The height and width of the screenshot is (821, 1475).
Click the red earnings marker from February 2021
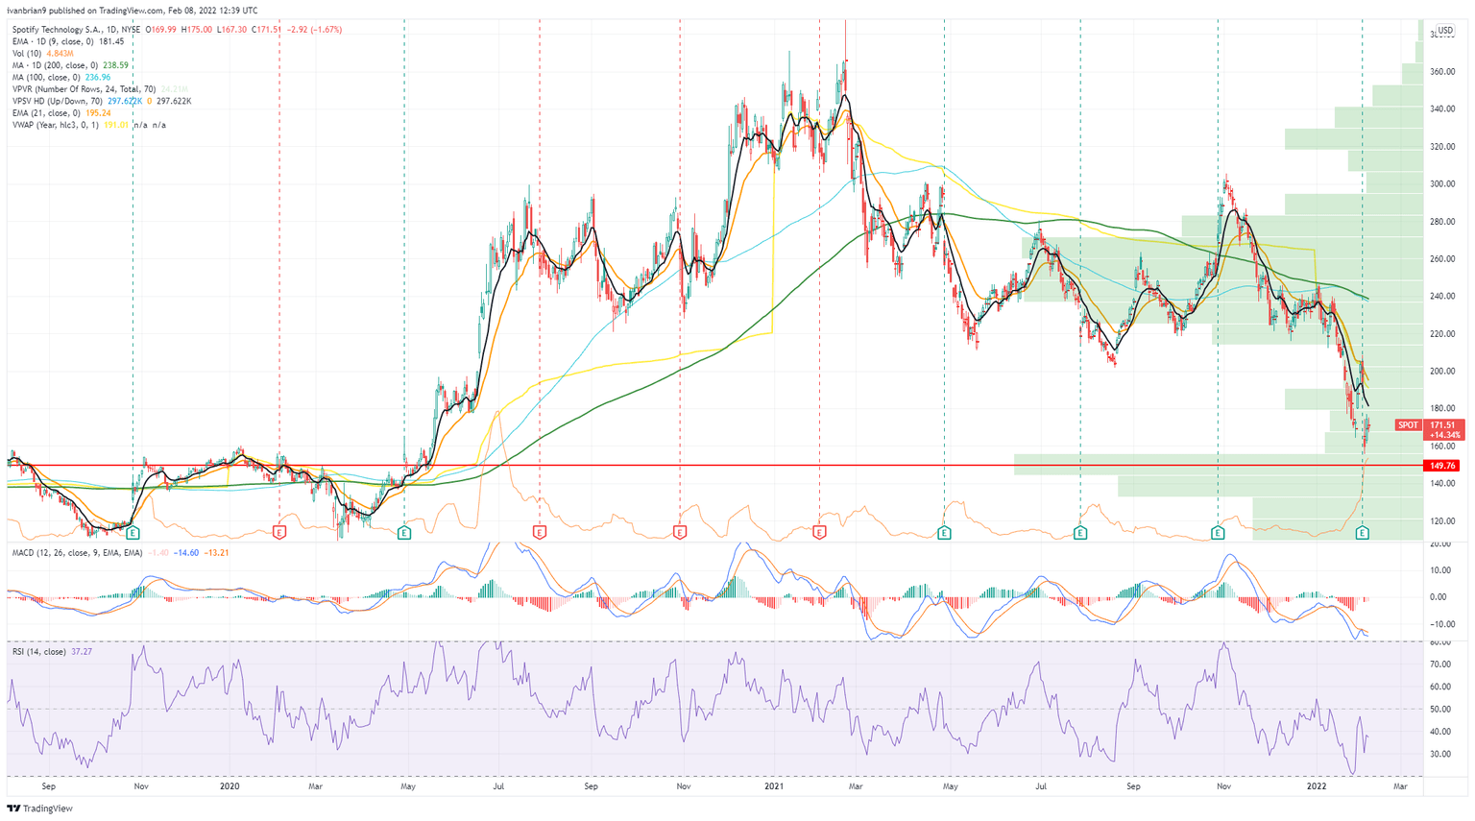pos(819,532)
